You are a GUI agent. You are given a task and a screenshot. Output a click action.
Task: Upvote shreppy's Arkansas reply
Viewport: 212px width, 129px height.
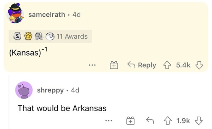point(168,120)
